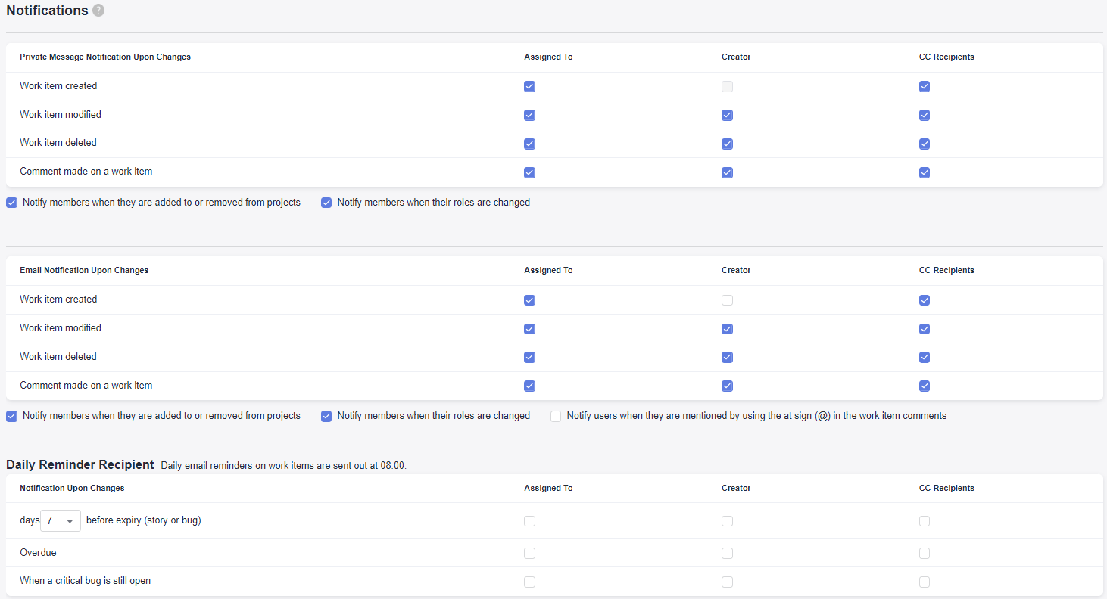Disable email notify when roles are changed
The height and width of the screenshot is (599, 1107).
pyautogui.click(x=326, y=416)
